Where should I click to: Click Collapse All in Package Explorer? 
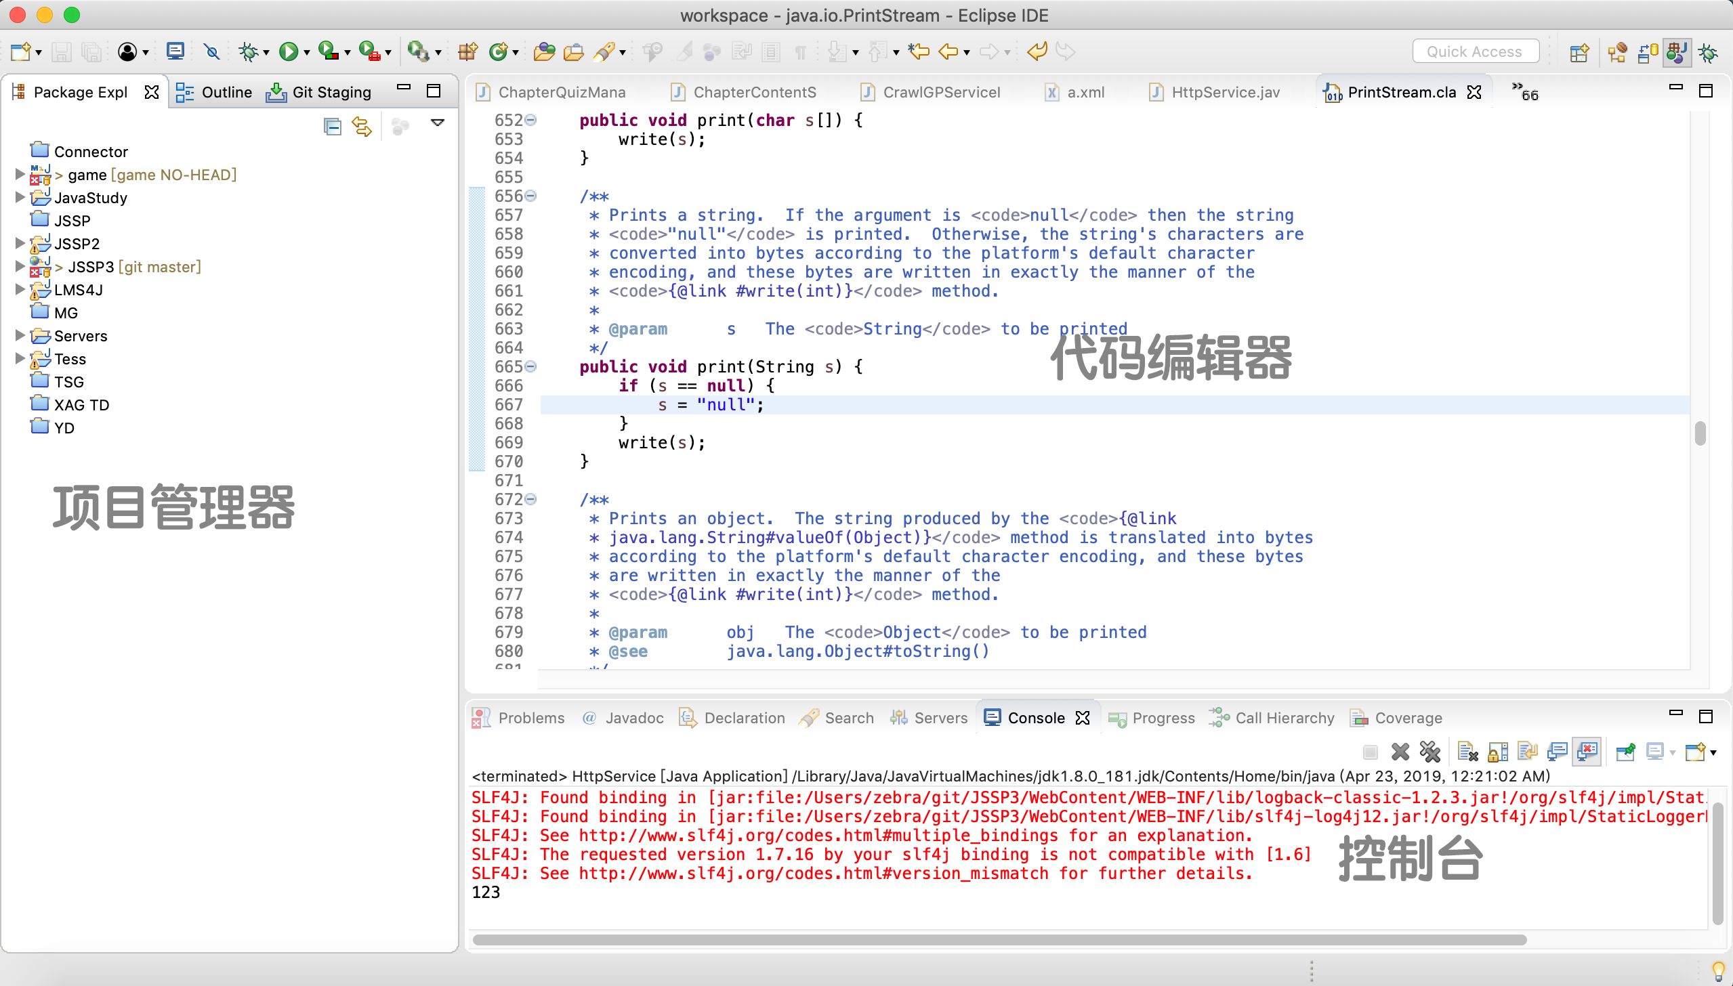tap(332, 127)
